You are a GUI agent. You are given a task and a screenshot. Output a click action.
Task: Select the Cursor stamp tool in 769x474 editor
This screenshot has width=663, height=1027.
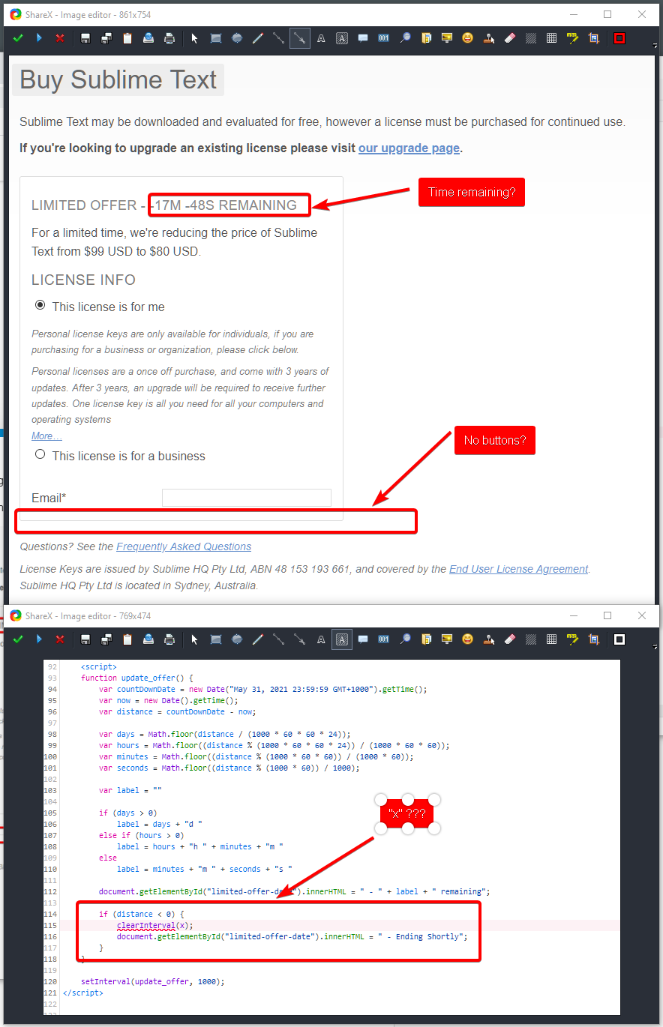489,639
